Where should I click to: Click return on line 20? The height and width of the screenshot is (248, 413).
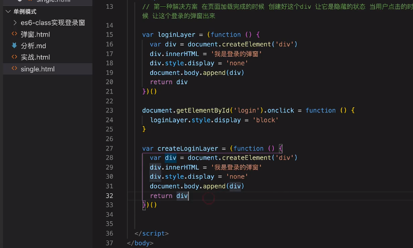tap(161, 82)
